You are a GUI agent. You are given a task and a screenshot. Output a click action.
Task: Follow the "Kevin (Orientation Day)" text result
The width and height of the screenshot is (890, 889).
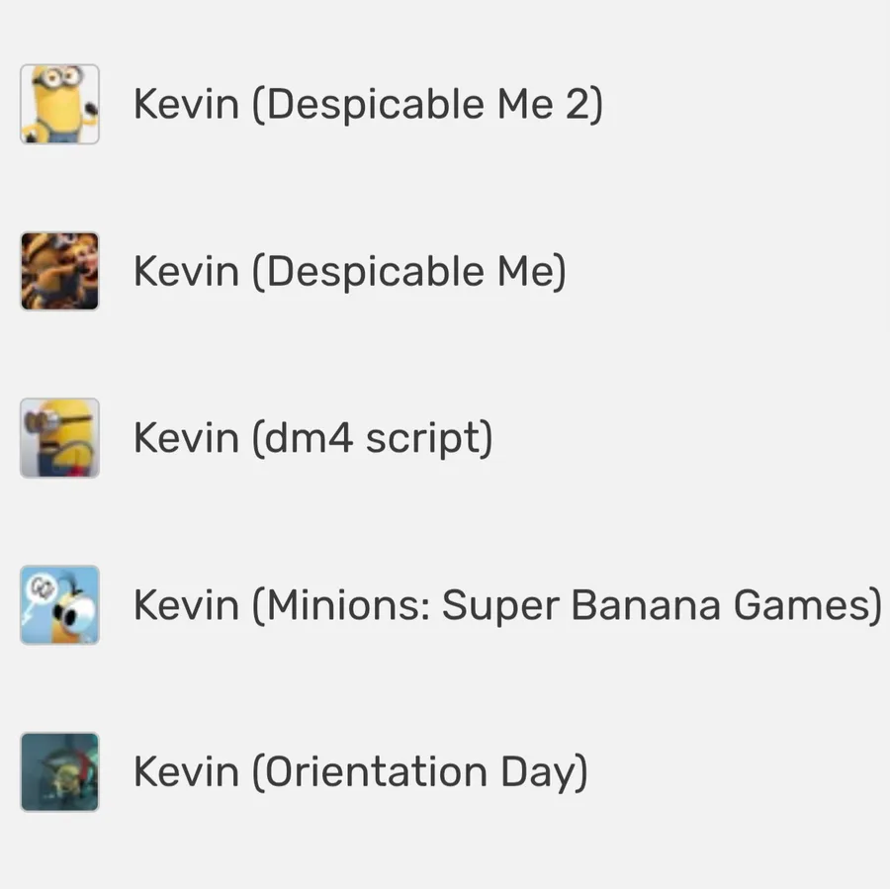(x=361, y=772)
